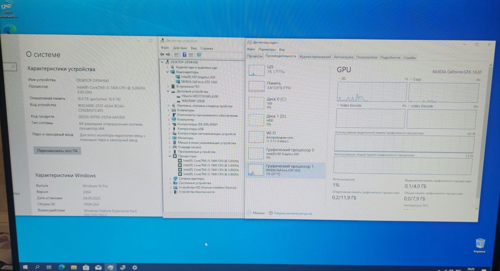500x271 pixels.
Task: Open Справка menu in Device Manager
Action: tap(207, 48)
